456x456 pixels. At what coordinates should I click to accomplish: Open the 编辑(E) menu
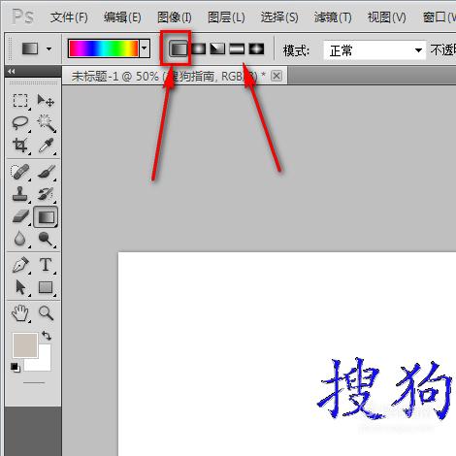tap(122, 17)
